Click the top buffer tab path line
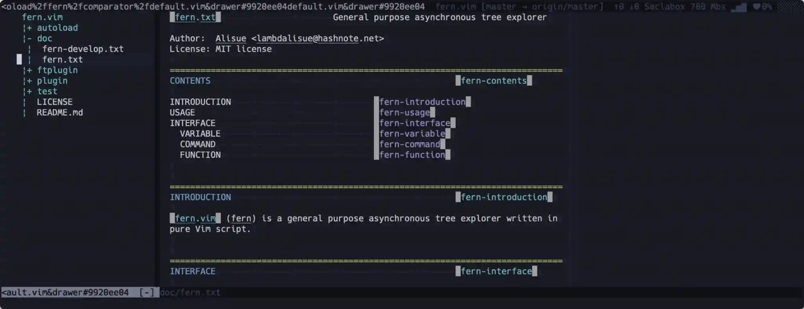Screen dimensions: 804x309 pyautogui.click(x=213, y=7)
